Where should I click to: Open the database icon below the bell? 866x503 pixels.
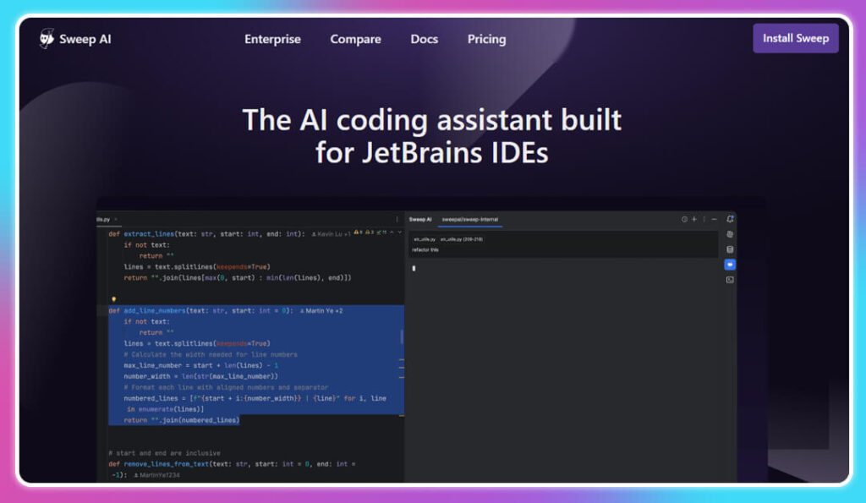click(731, 249)
